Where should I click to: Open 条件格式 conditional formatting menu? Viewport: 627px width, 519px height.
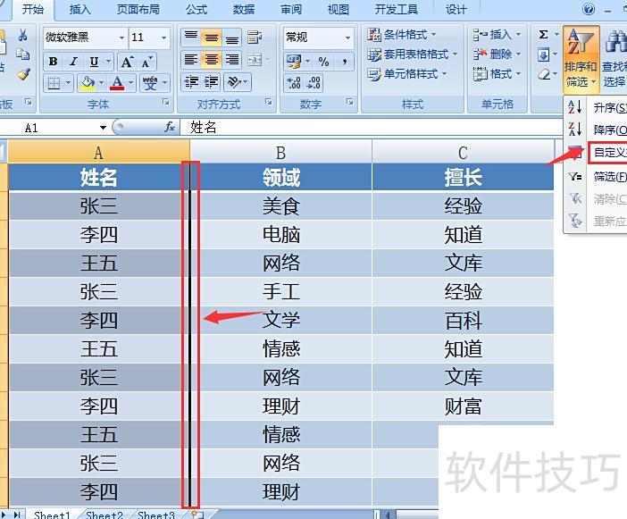coord(401,35)
